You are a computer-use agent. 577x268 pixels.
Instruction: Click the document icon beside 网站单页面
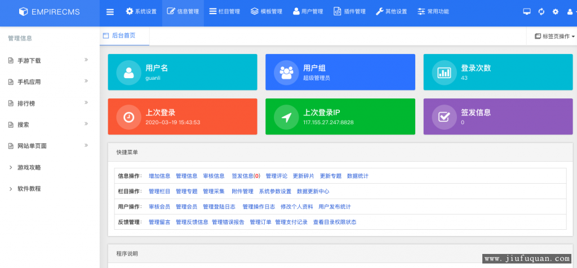11,146
